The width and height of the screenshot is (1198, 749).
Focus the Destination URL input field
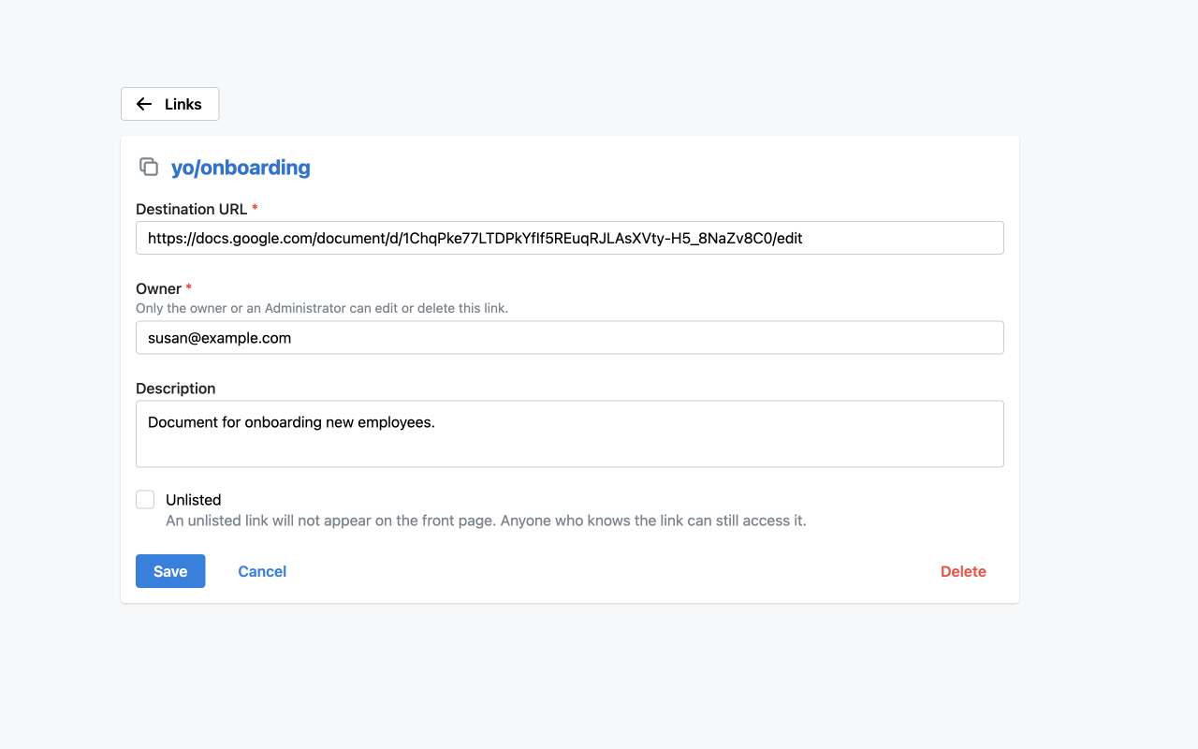569,238
